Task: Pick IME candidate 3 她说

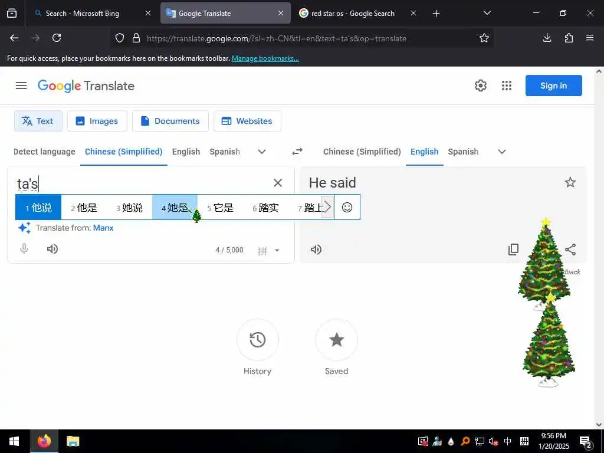Action: [129, 207]
